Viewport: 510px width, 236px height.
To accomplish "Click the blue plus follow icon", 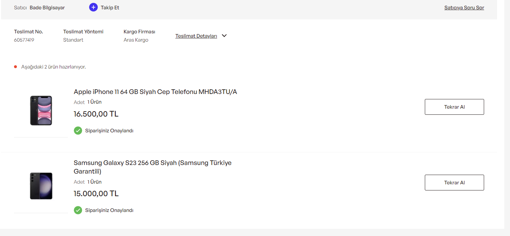I will click(93, 7).
